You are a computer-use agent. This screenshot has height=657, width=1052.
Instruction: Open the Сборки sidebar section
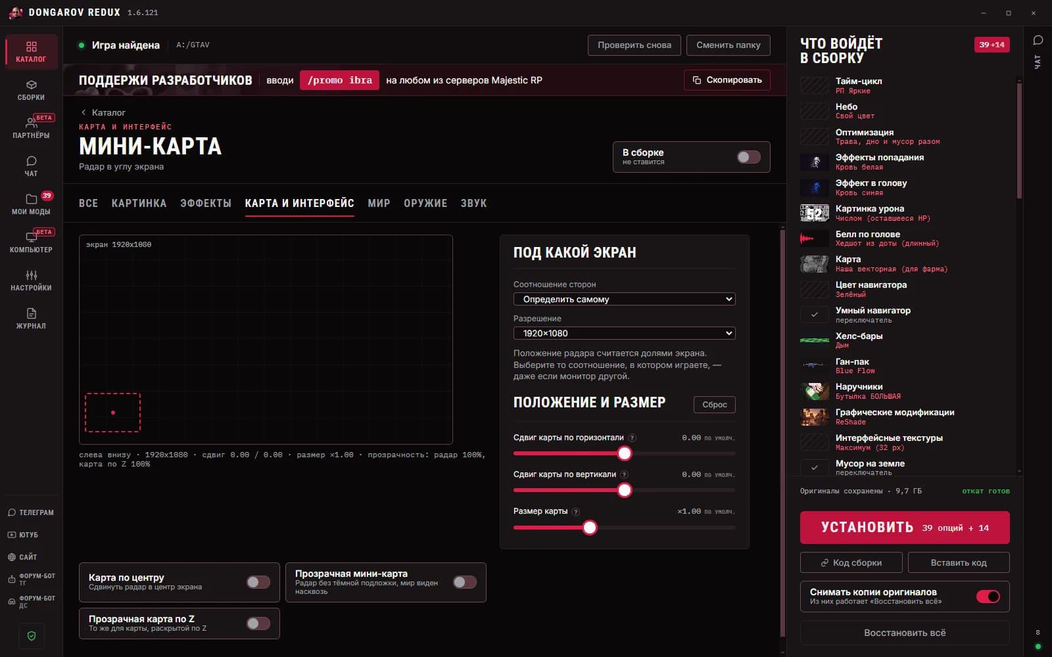[x=31, y=90]
